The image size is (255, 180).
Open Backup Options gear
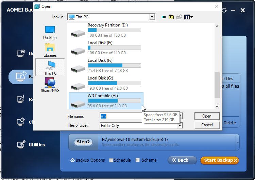[72, 160]
